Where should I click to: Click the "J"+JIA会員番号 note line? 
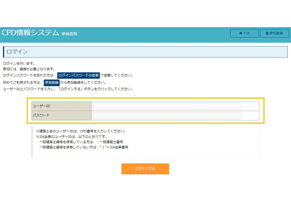84,147
